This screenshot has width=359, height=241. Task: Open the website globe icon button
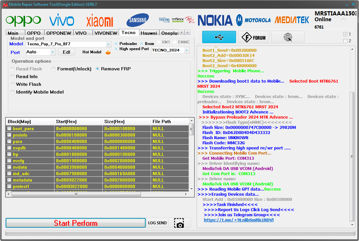(x=288, y=37)
